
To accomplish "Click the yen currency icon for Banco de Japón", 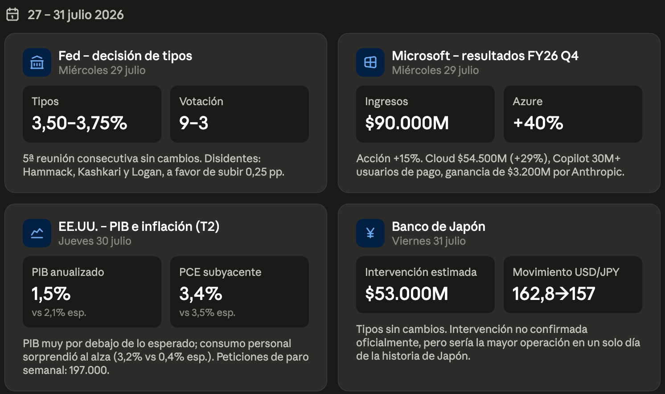I will [370, 233].
